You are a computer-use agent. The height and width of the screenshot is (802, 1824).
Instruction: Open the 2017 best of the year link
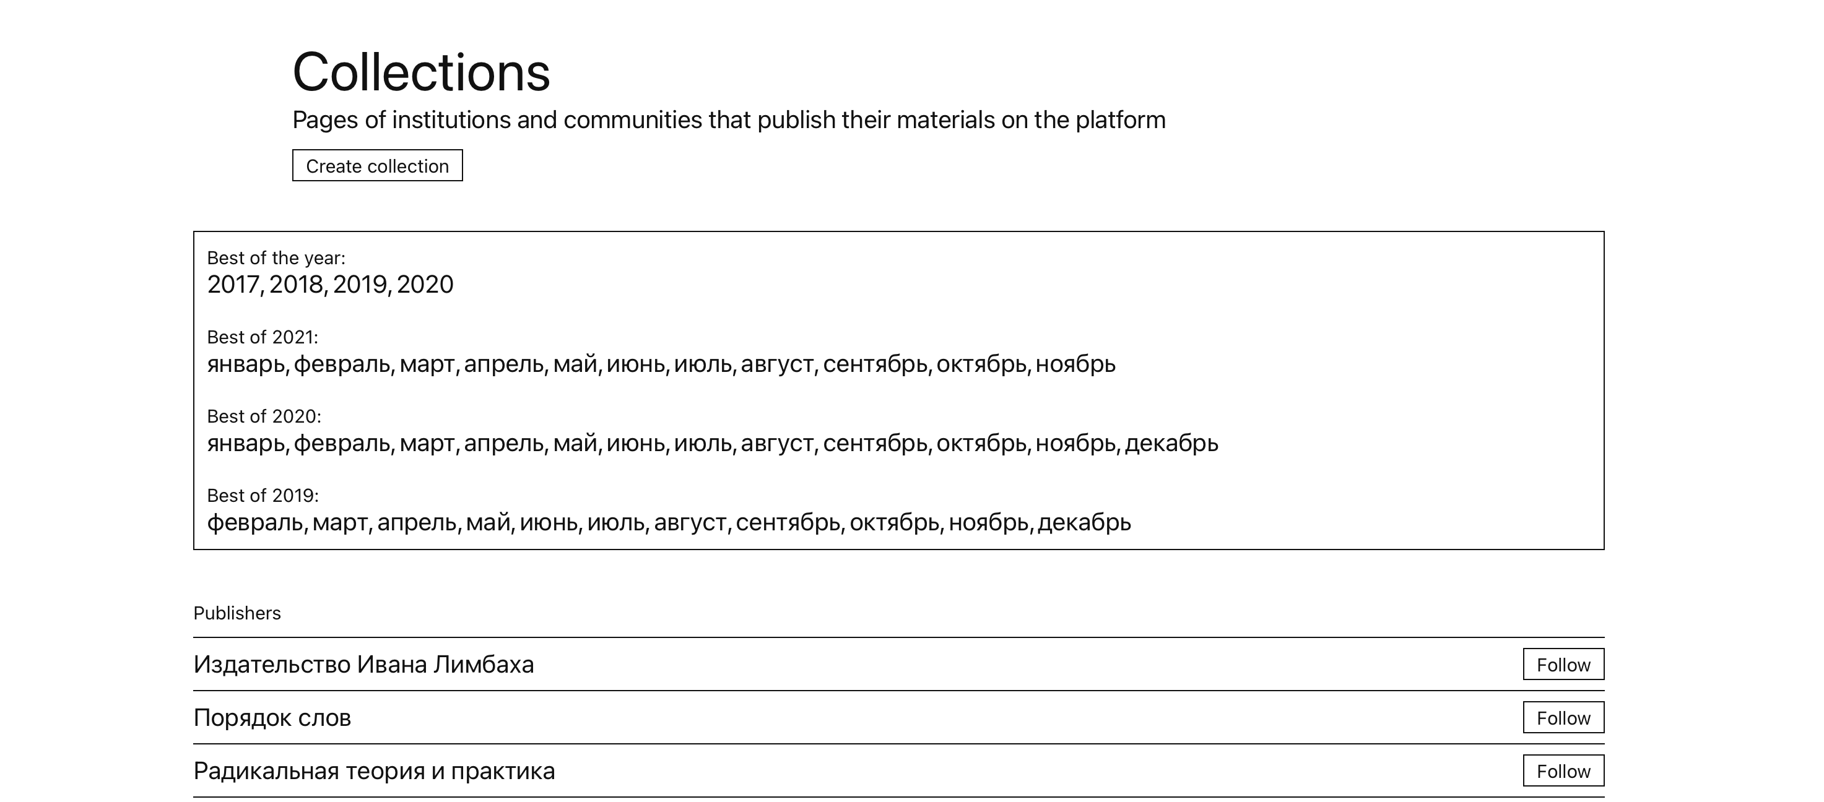coord(233,285)
